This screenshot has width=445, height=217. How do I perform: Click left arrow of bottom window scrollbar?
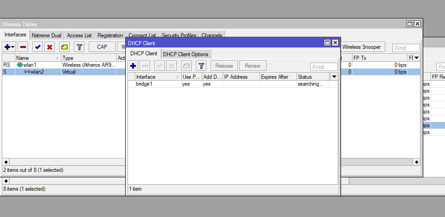coord(6,181)
